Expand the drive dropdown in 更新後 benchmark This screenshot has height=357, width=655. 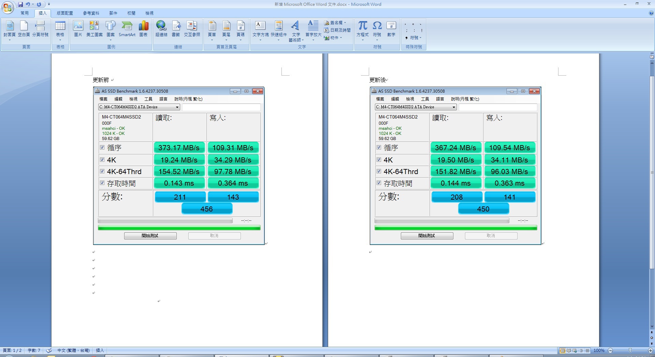[454, 107]
